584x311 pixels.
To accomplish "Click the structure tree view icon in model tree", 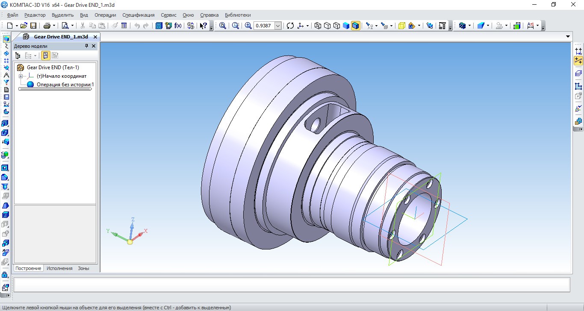I will [18, 55].
